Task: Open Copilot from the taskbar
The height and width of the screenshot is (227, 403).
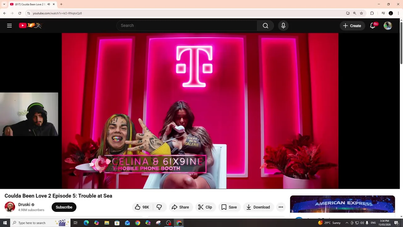Action: (x=96, y=223)
